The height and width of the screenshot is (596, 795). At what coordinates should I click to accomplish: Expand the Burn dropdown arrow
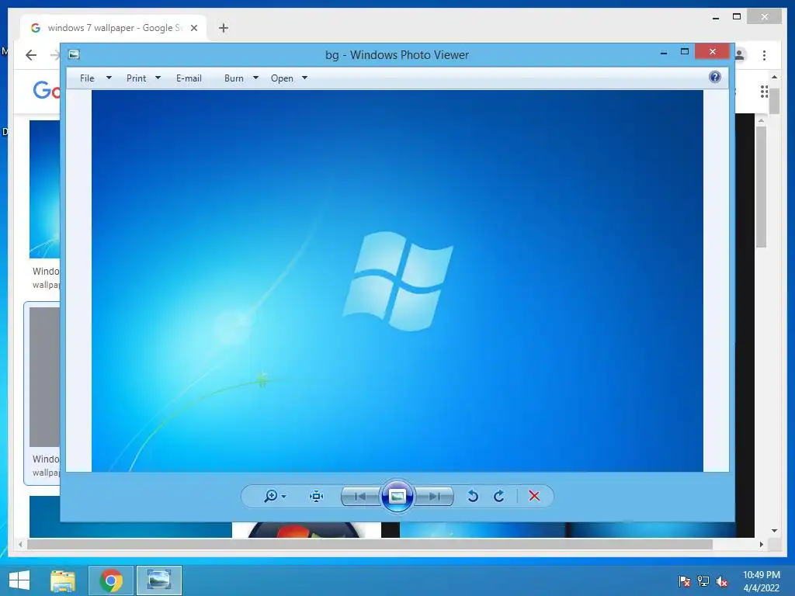[x=255, y=78]
